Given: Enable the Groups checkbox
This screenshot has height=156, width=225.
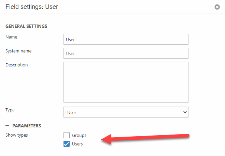Looking at the screenshot, I should click(67, 135).
